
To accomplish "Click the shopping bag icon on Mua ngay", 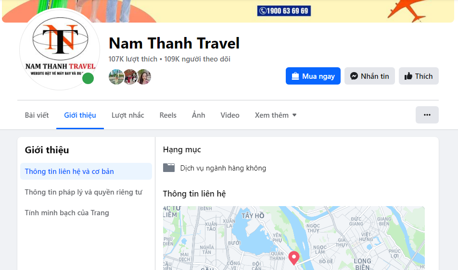I will coord(295,76).
